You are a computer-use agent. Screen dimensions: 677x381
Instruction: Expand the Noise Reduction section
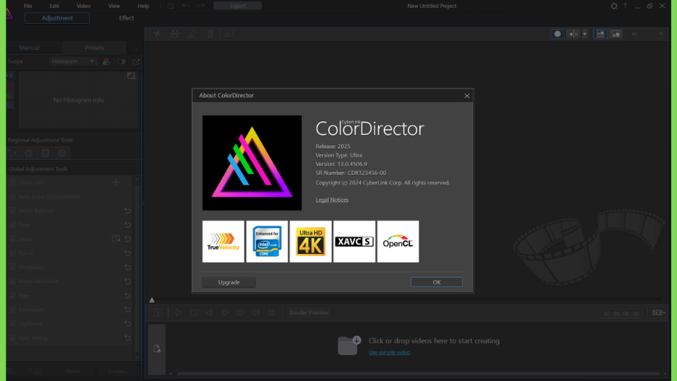[x=38, y=281]
